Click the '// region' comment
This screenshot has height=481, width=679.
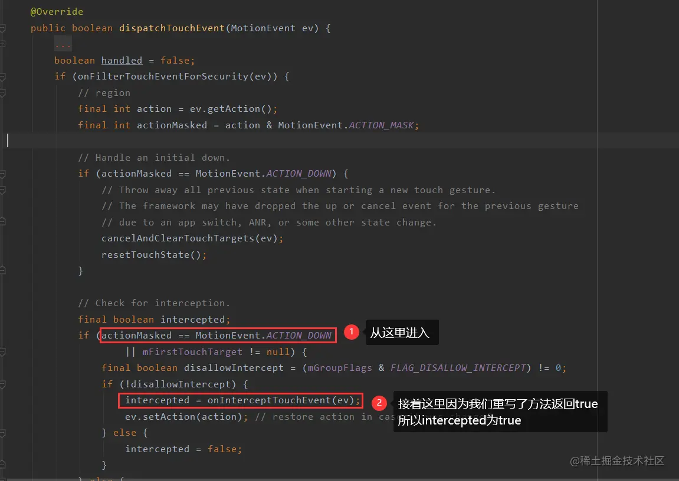tap(104, 93)
